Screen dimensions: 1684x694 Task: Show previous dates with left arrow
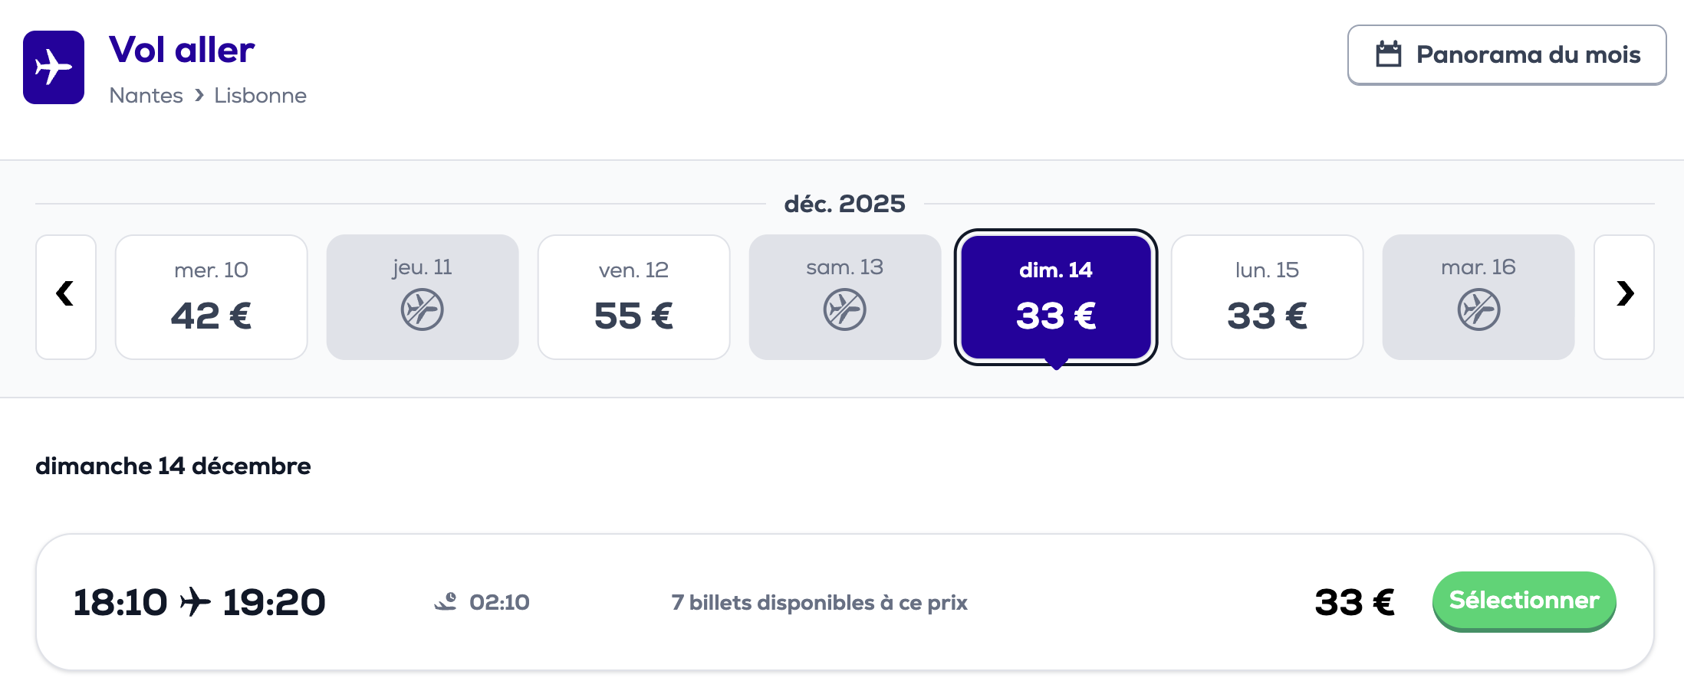(66, 296)
